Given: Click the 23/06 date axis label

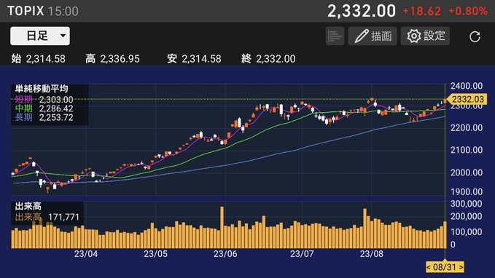Looking at the screenshot, I should point(225,254).
